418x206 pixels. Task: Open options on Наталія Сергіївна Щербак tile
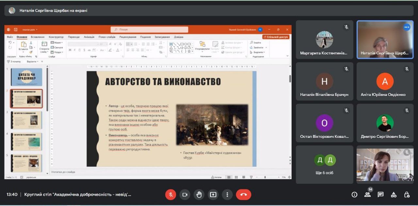pos(407,27)
